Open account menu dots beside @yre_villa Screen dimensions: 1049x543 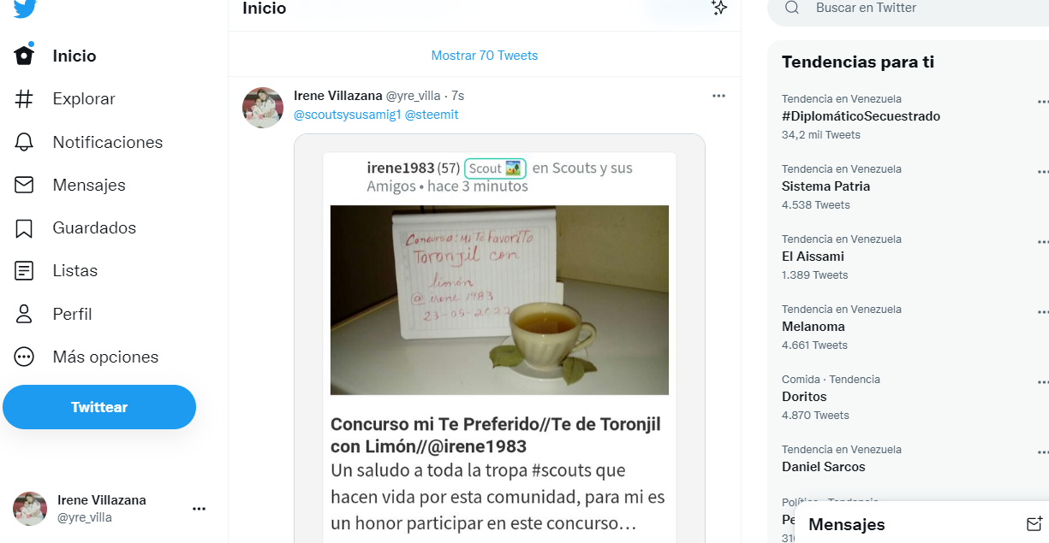pyautogui.click(x=199, y=509)
